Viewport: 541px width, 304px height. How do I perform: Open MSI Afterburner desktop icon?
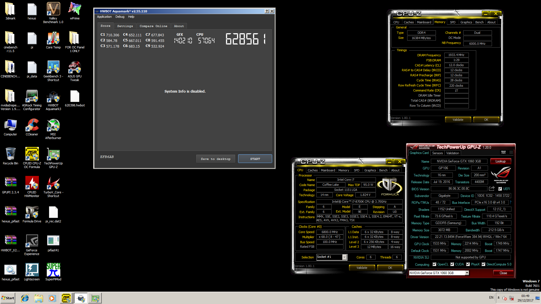(53, 129)
